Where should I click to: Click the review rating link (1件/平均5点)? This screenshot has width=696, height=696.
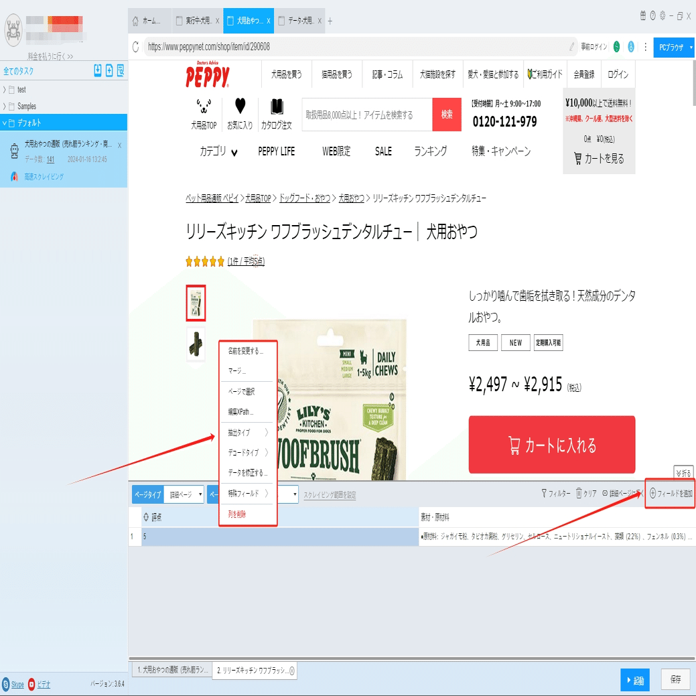(246, 261)
